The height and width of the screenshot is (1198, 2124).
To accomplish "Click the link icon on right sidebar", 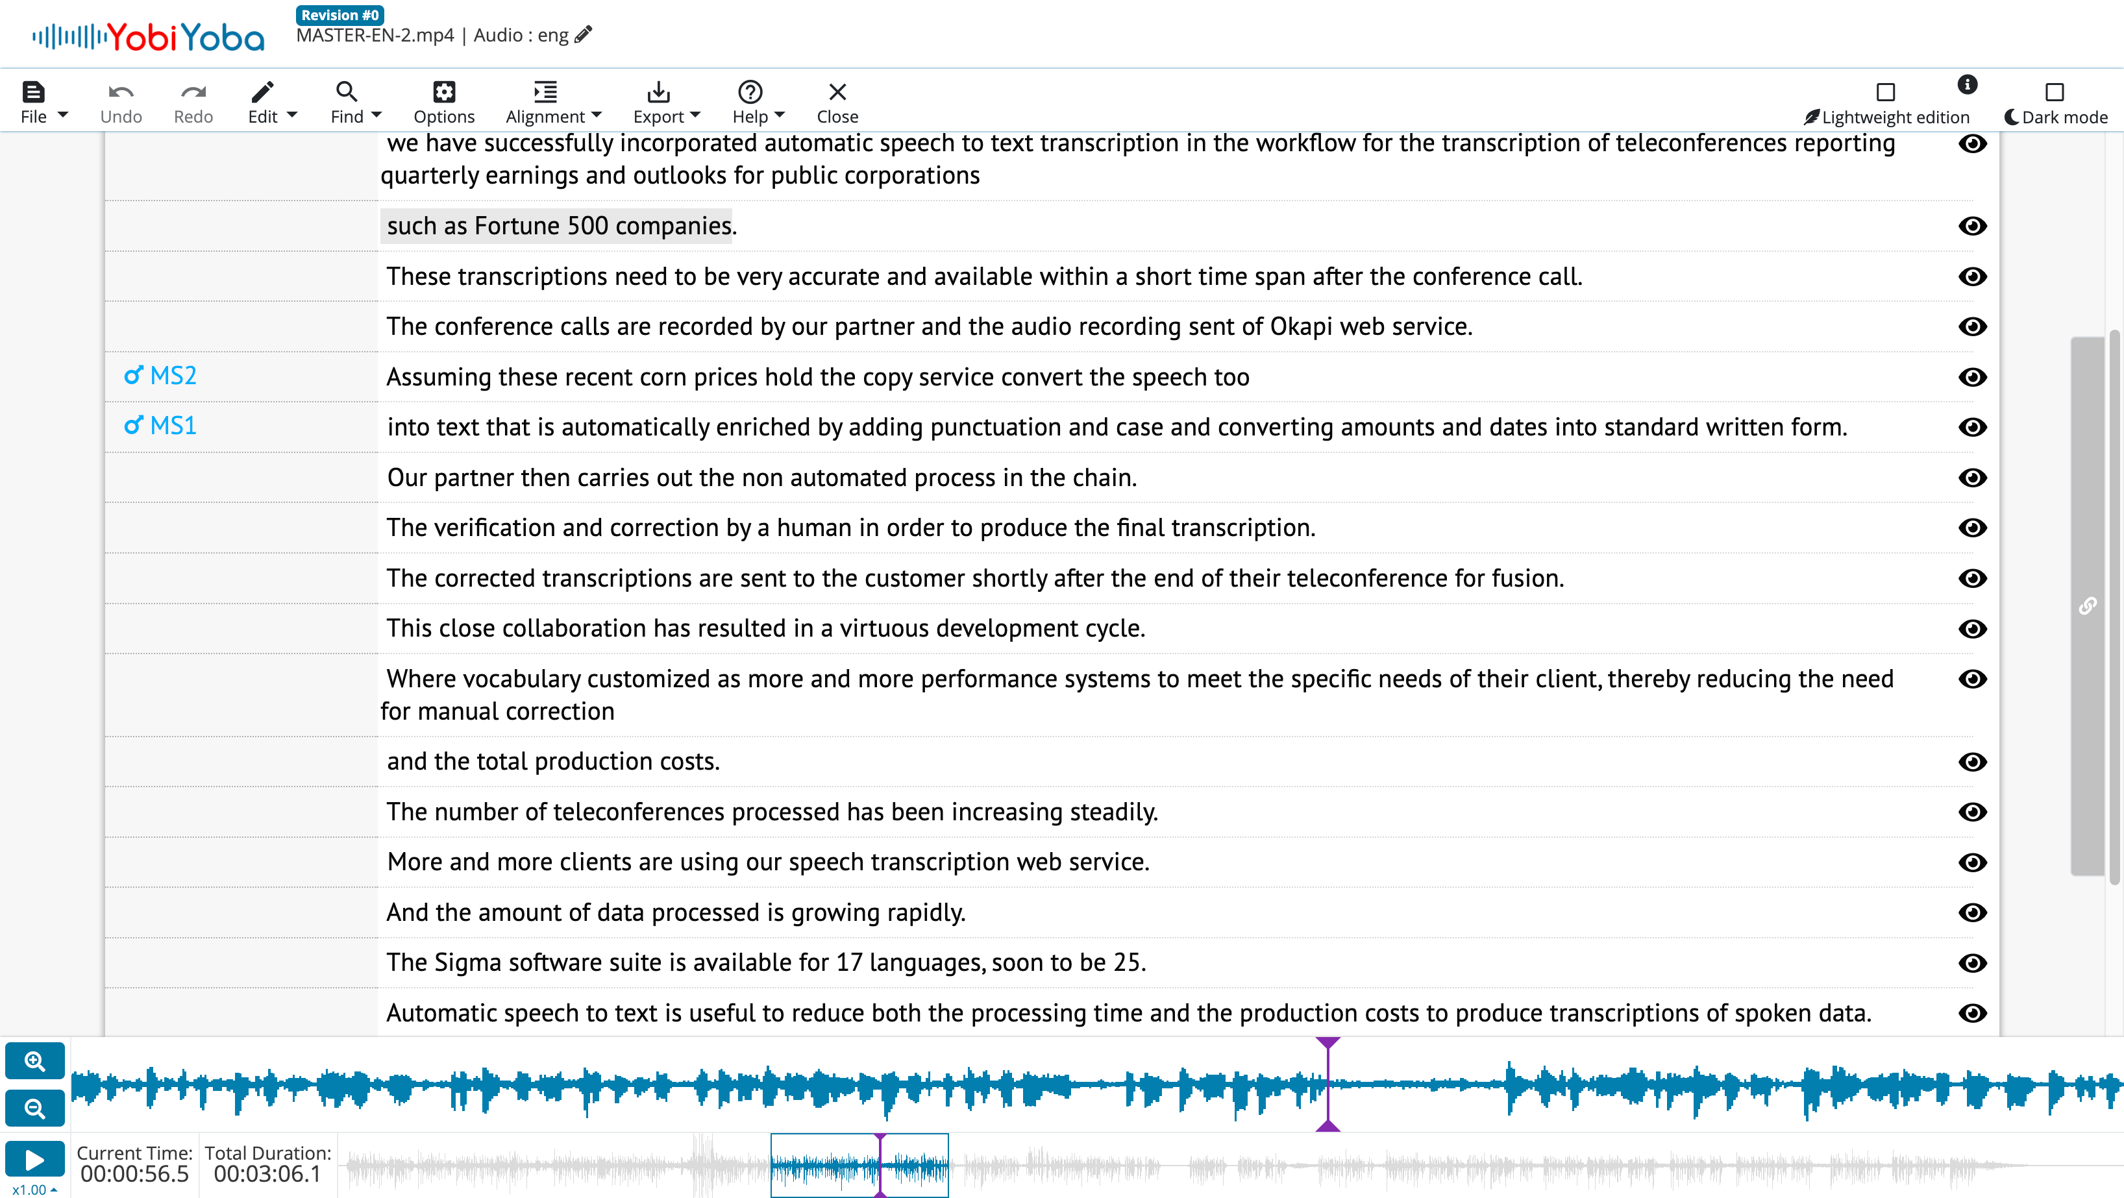I will (x=2088, y=606).
